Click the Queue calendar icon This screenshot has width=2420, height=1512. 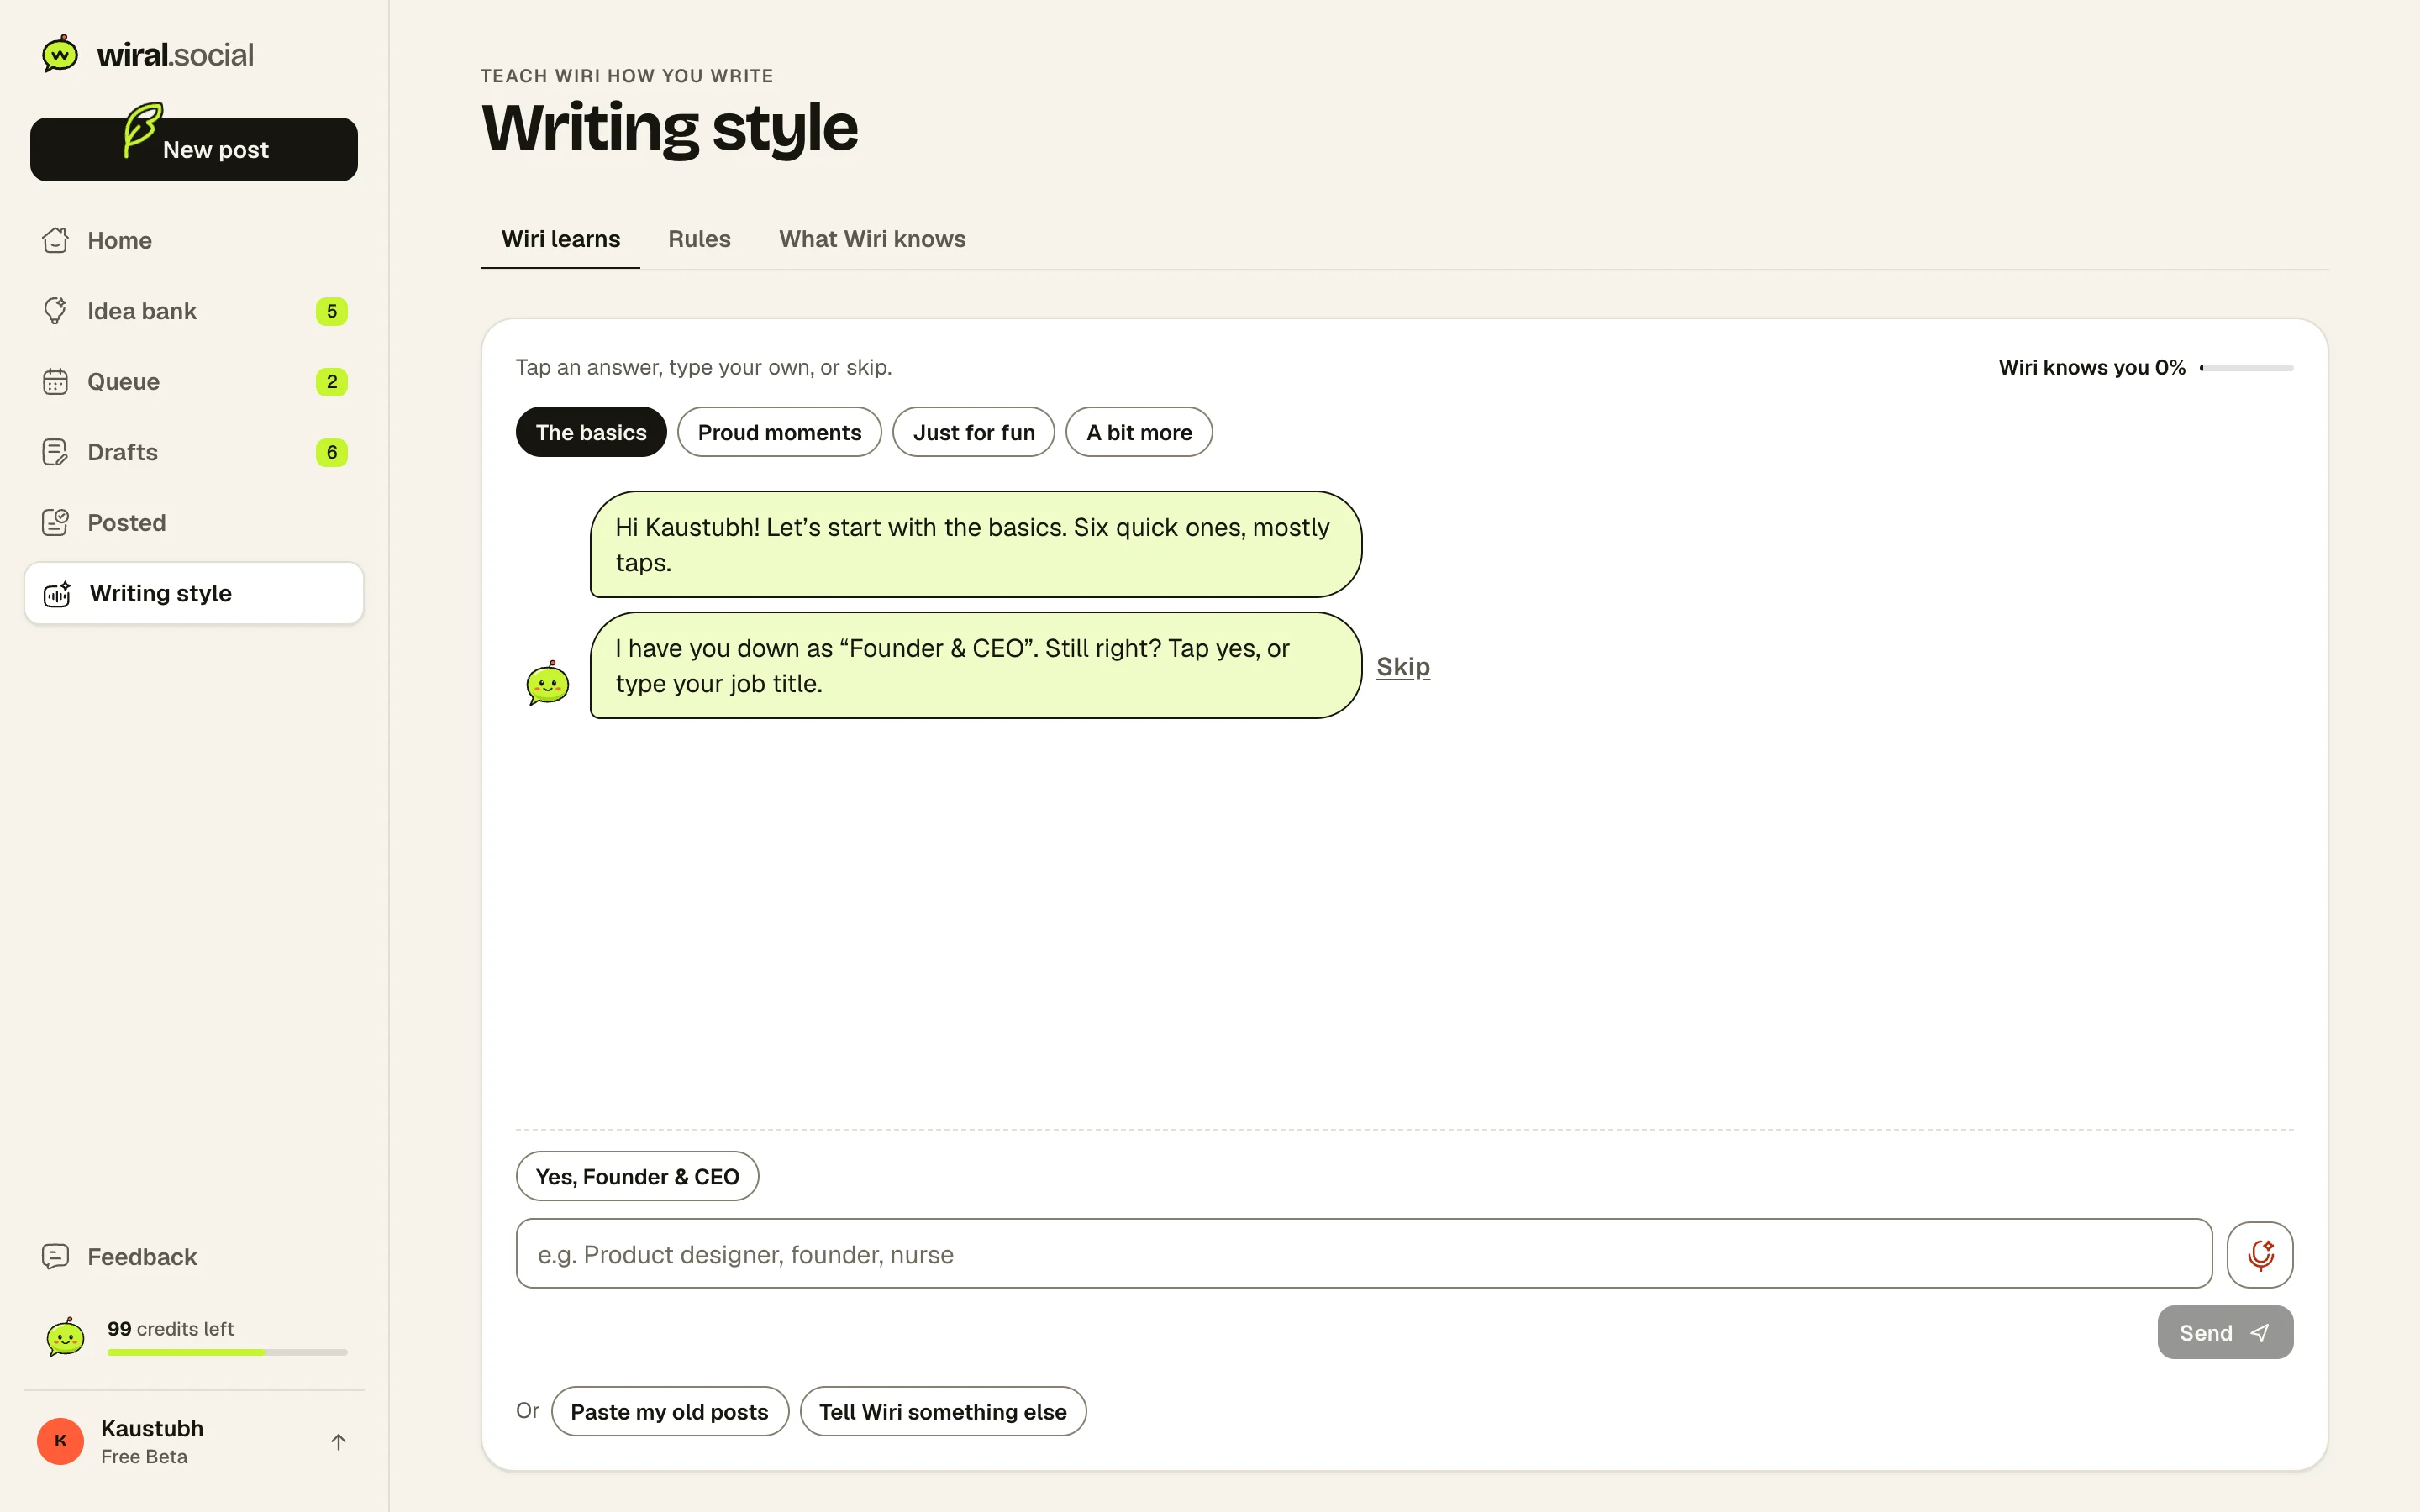pyautogui.click(x=56, y=382)
